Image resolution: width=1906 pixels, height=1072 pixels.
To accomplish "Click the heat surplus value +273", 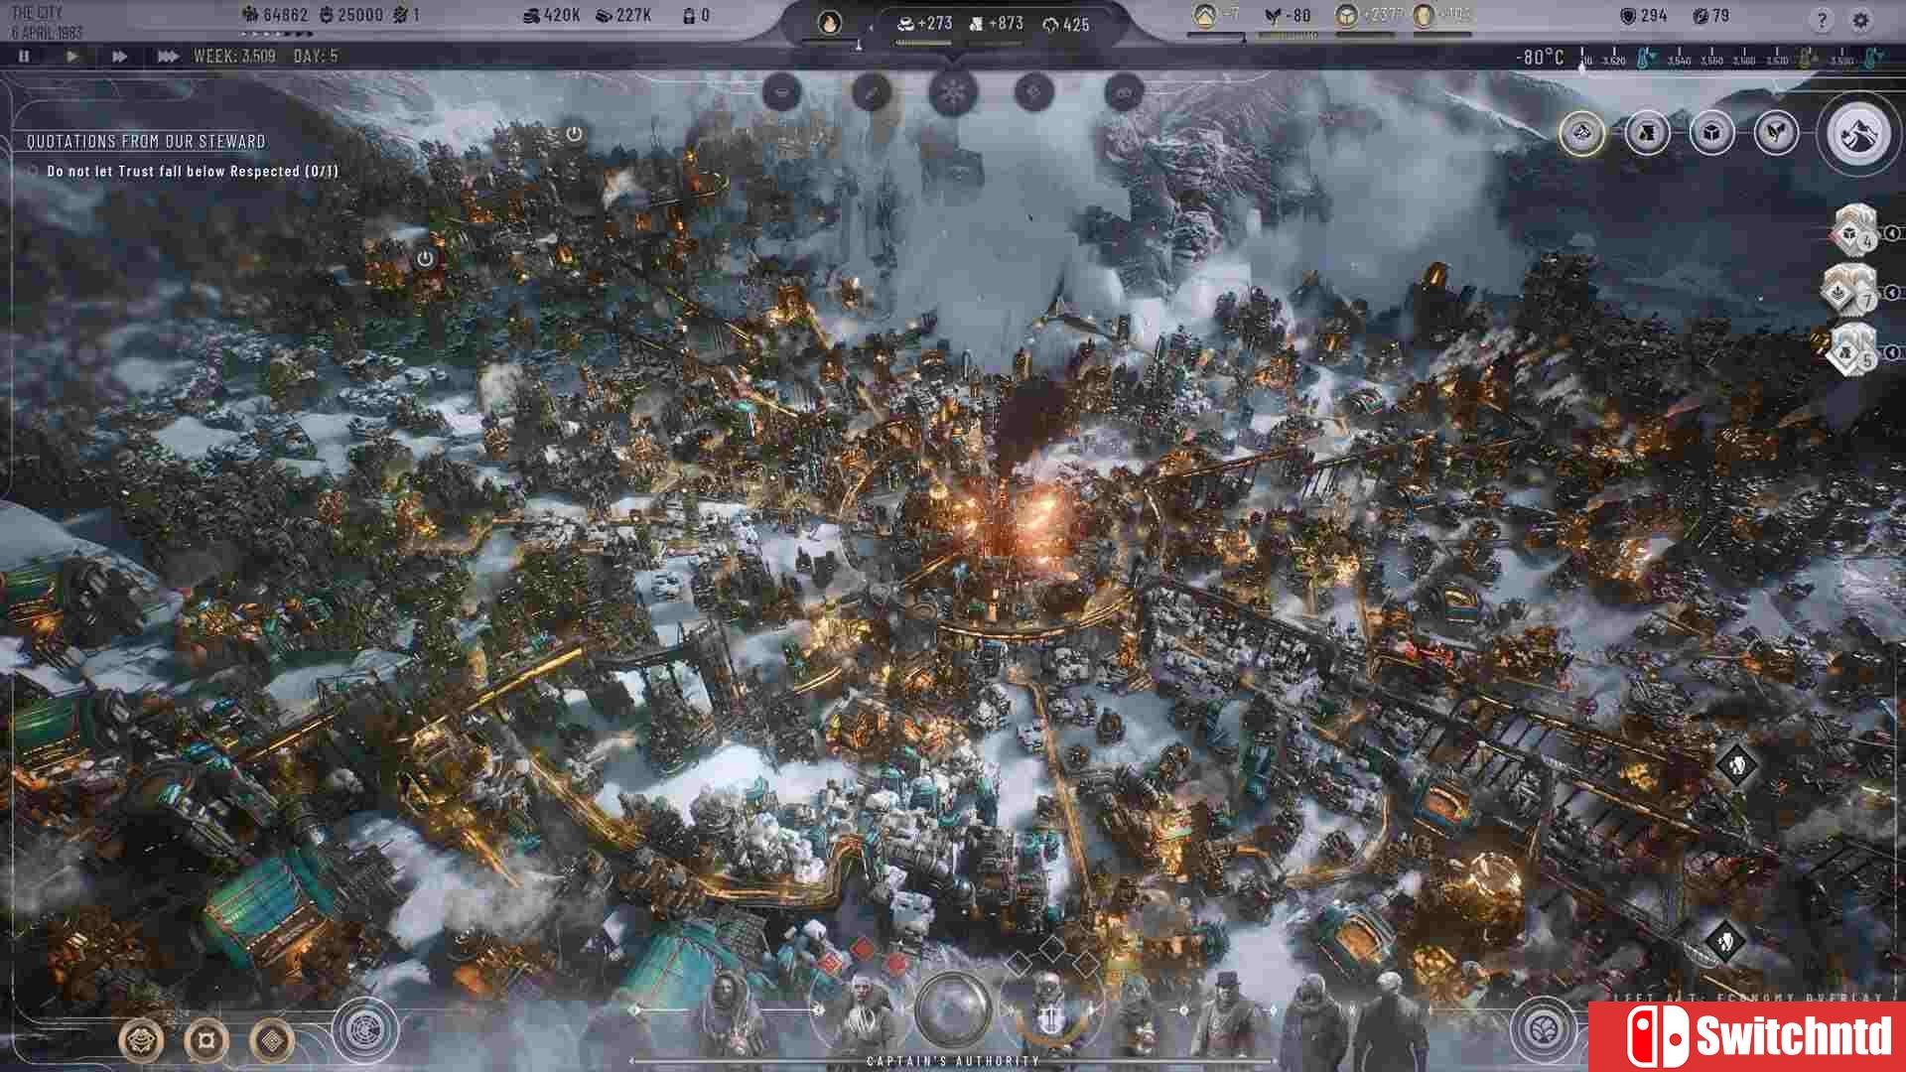I will tap(924, 23).
